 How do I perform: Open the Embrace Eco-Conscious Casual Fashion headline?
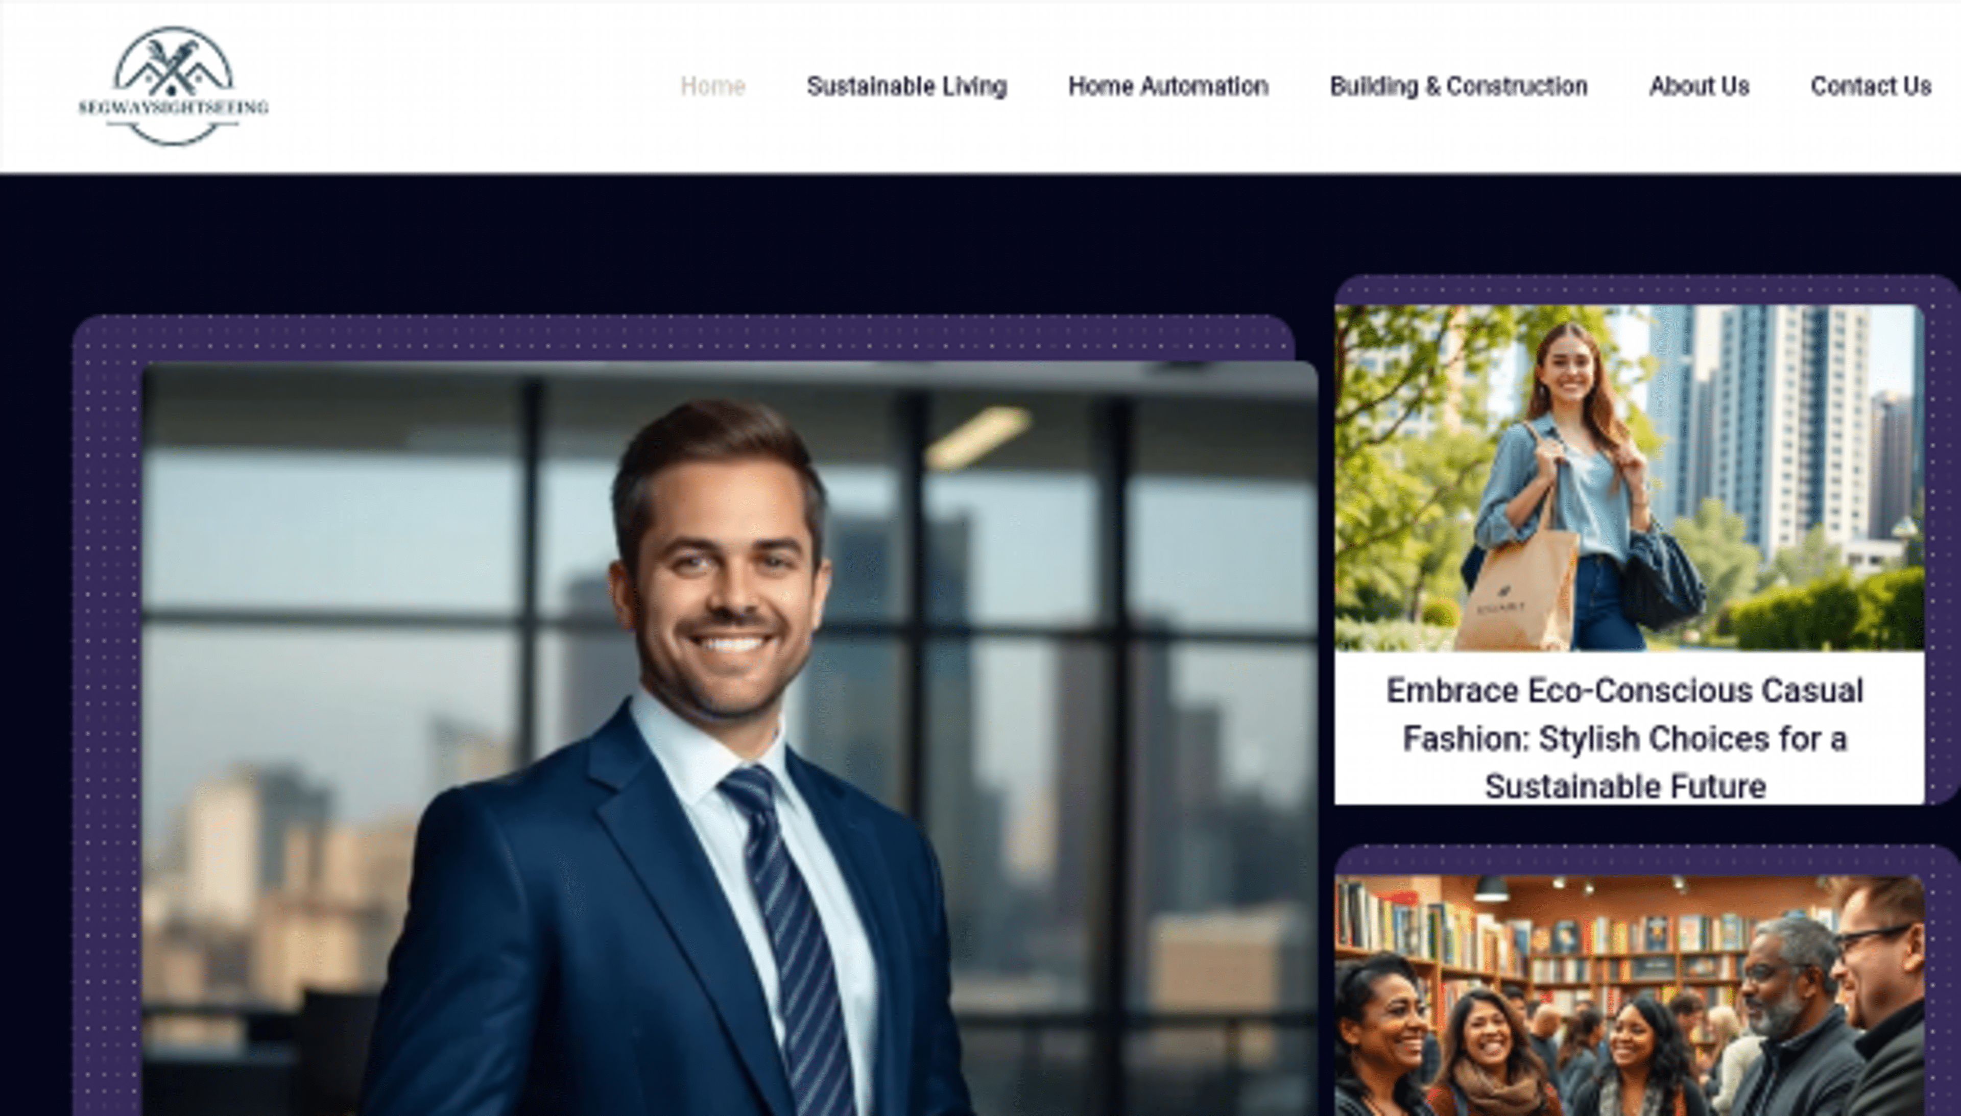[1625, 738]
